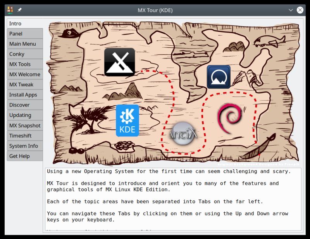Click 'You can navigate these Tabs' line
The image size is (310, 239).
[167, 213]
